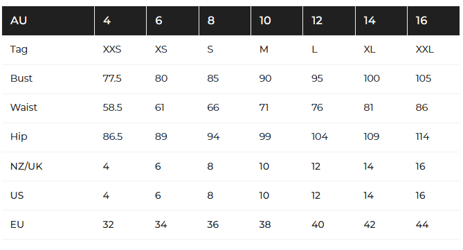The height and width of the screenshot is (250, 463).
Task: Select bust value 77.5
Action: [x=120, y=79]
